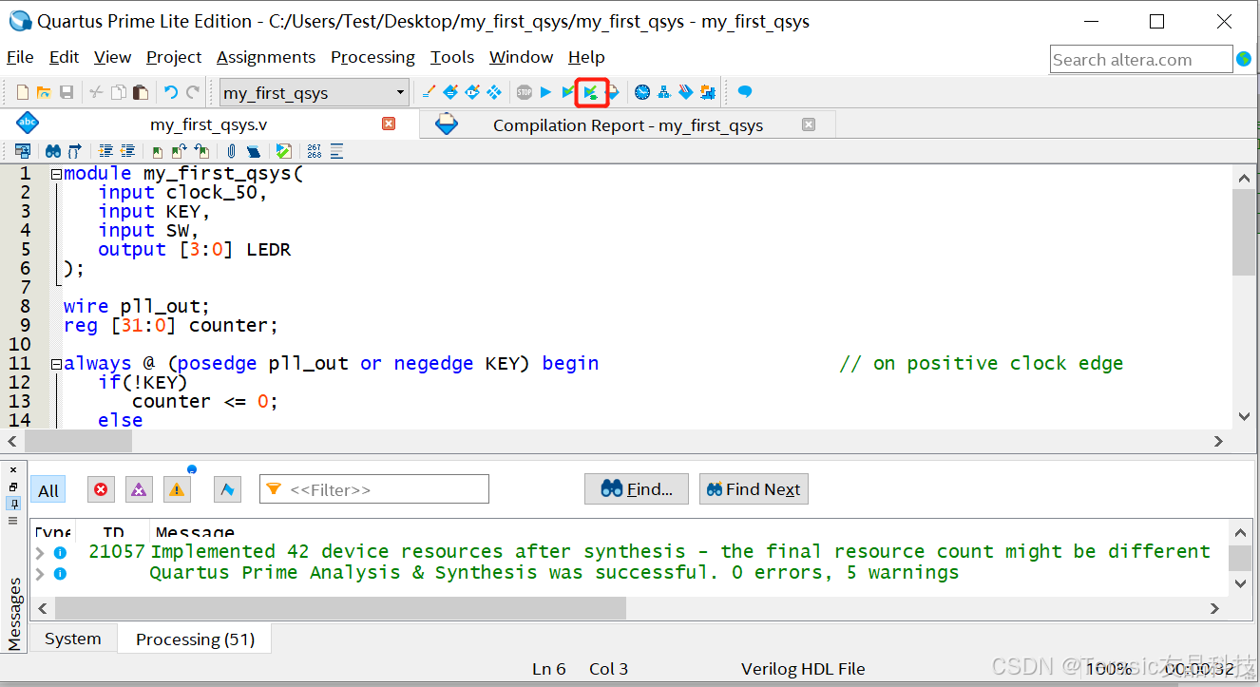Open the hierarchy netlist viewer icon
This screenshot has width=1260, height=687.
point(664,92)
